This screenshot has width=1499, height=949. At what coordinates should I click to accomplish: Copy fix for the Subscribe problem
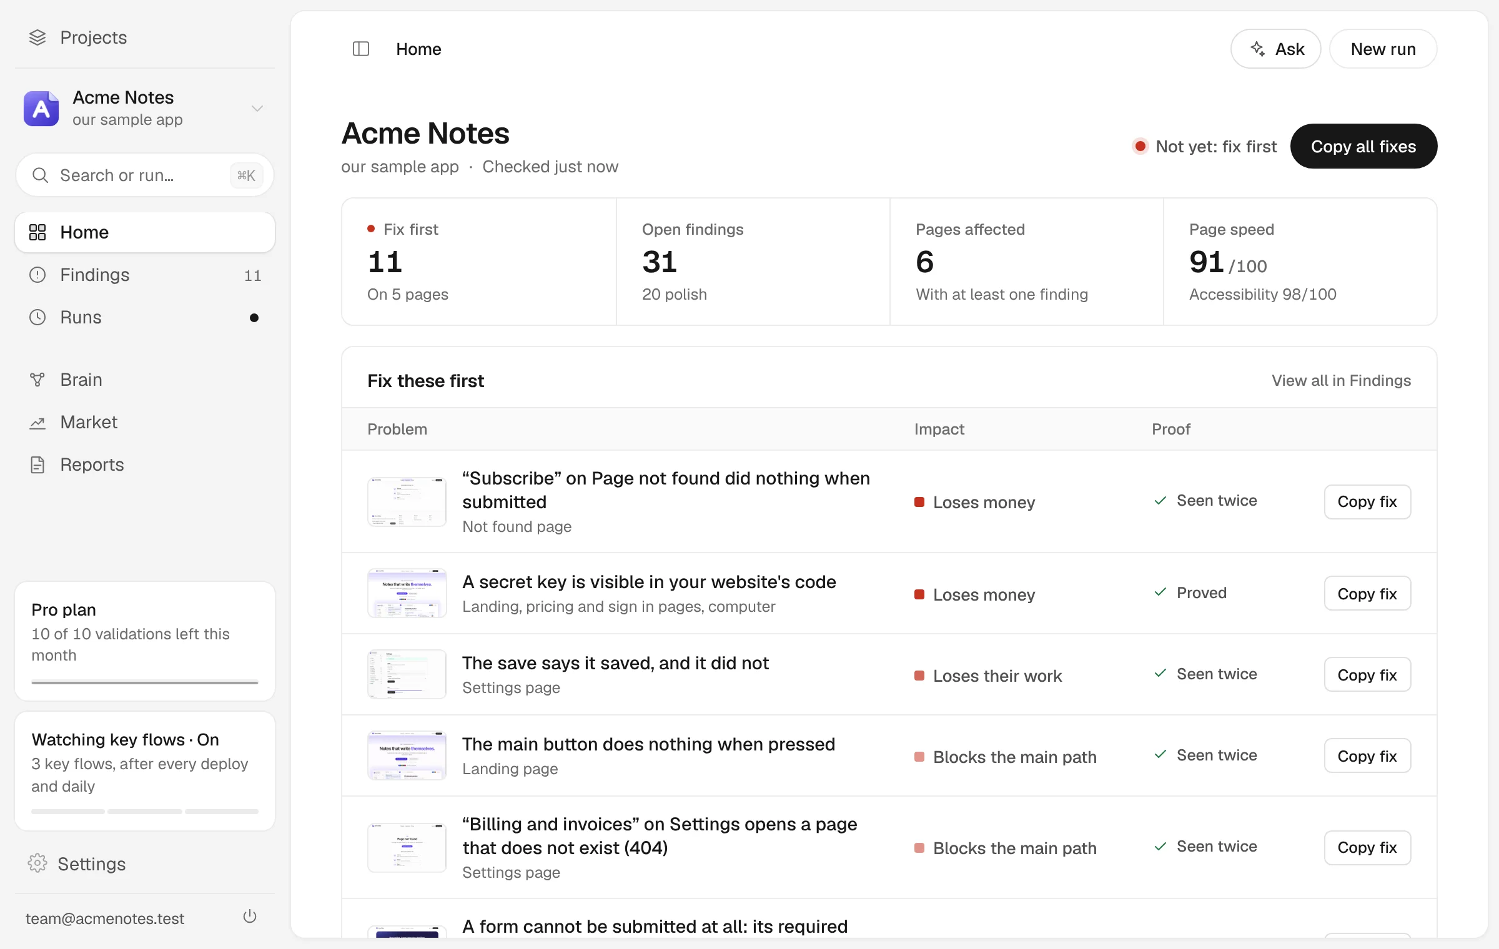click(1367, 502)
